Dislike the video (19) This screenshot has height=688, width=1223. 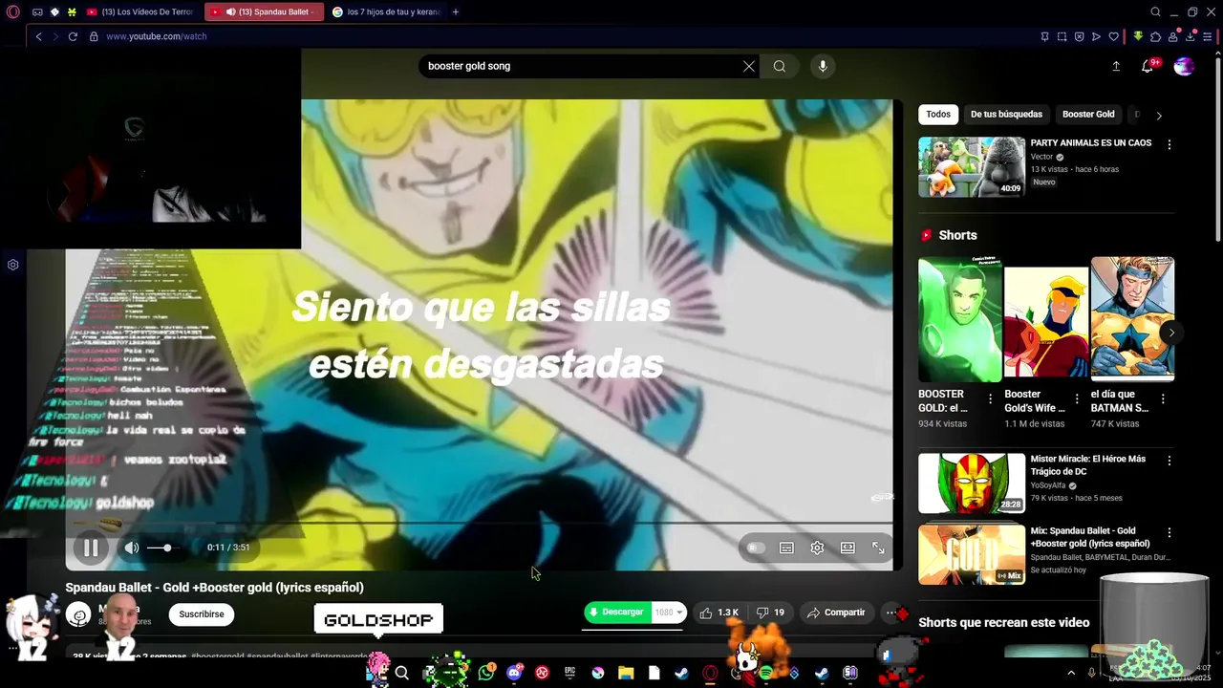[770, 613]
